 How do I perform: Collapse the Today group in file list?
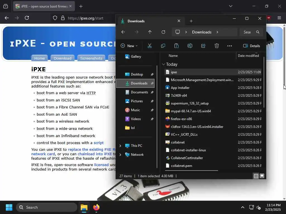click(163, 64)
